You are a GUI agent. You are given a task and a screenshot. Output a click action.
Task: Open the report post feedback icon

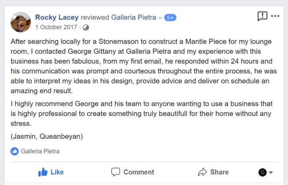point(262,16)
